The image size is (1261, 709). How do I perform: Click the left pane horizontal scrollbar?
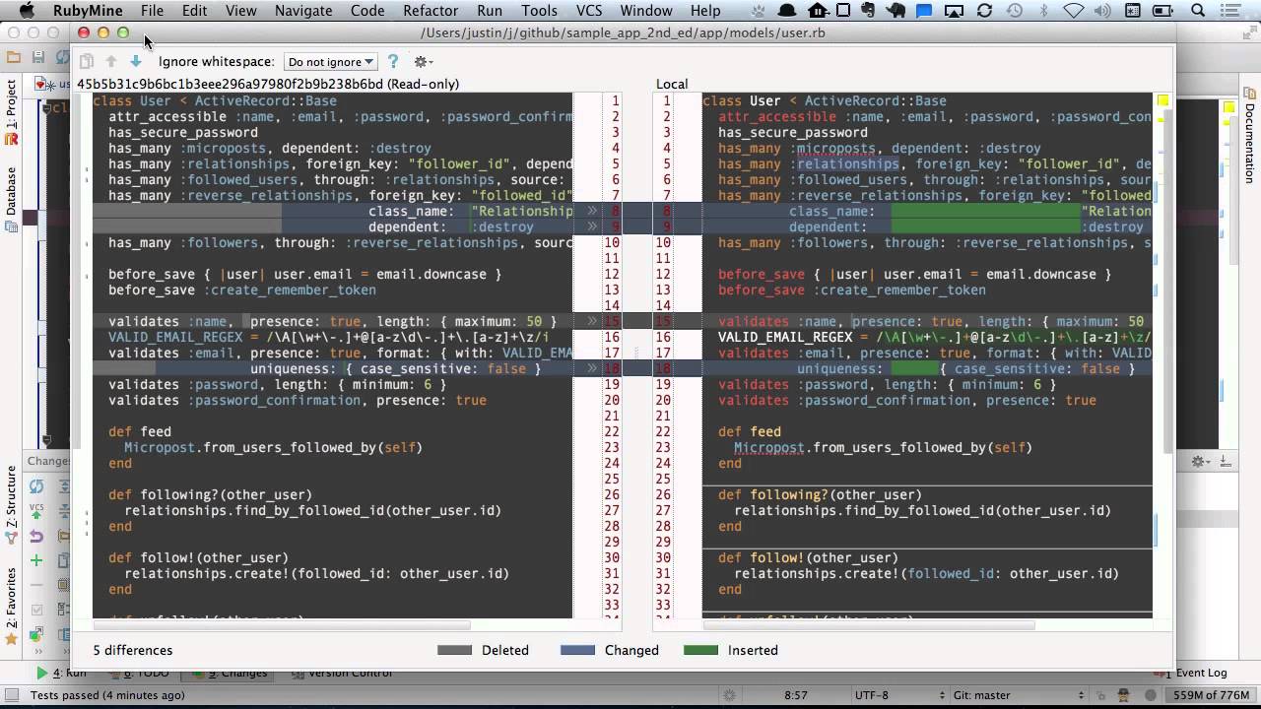(x=282, y=624)
